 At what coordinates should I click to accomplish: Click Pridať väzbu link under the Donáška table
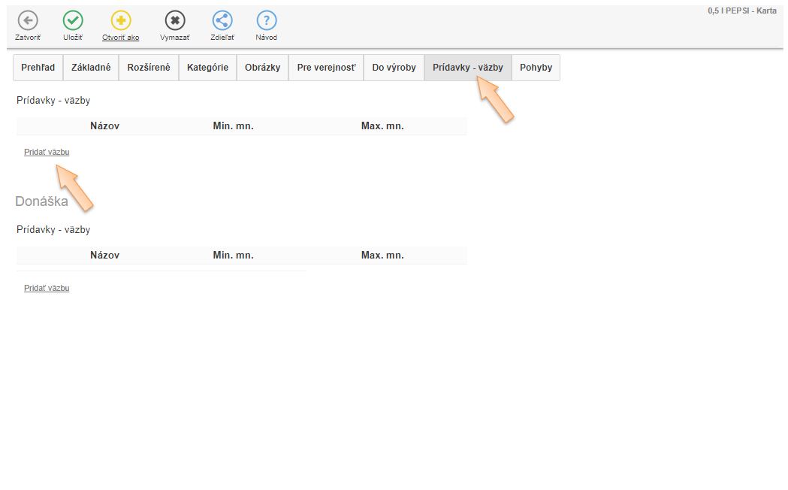click(x=47, y=288)
